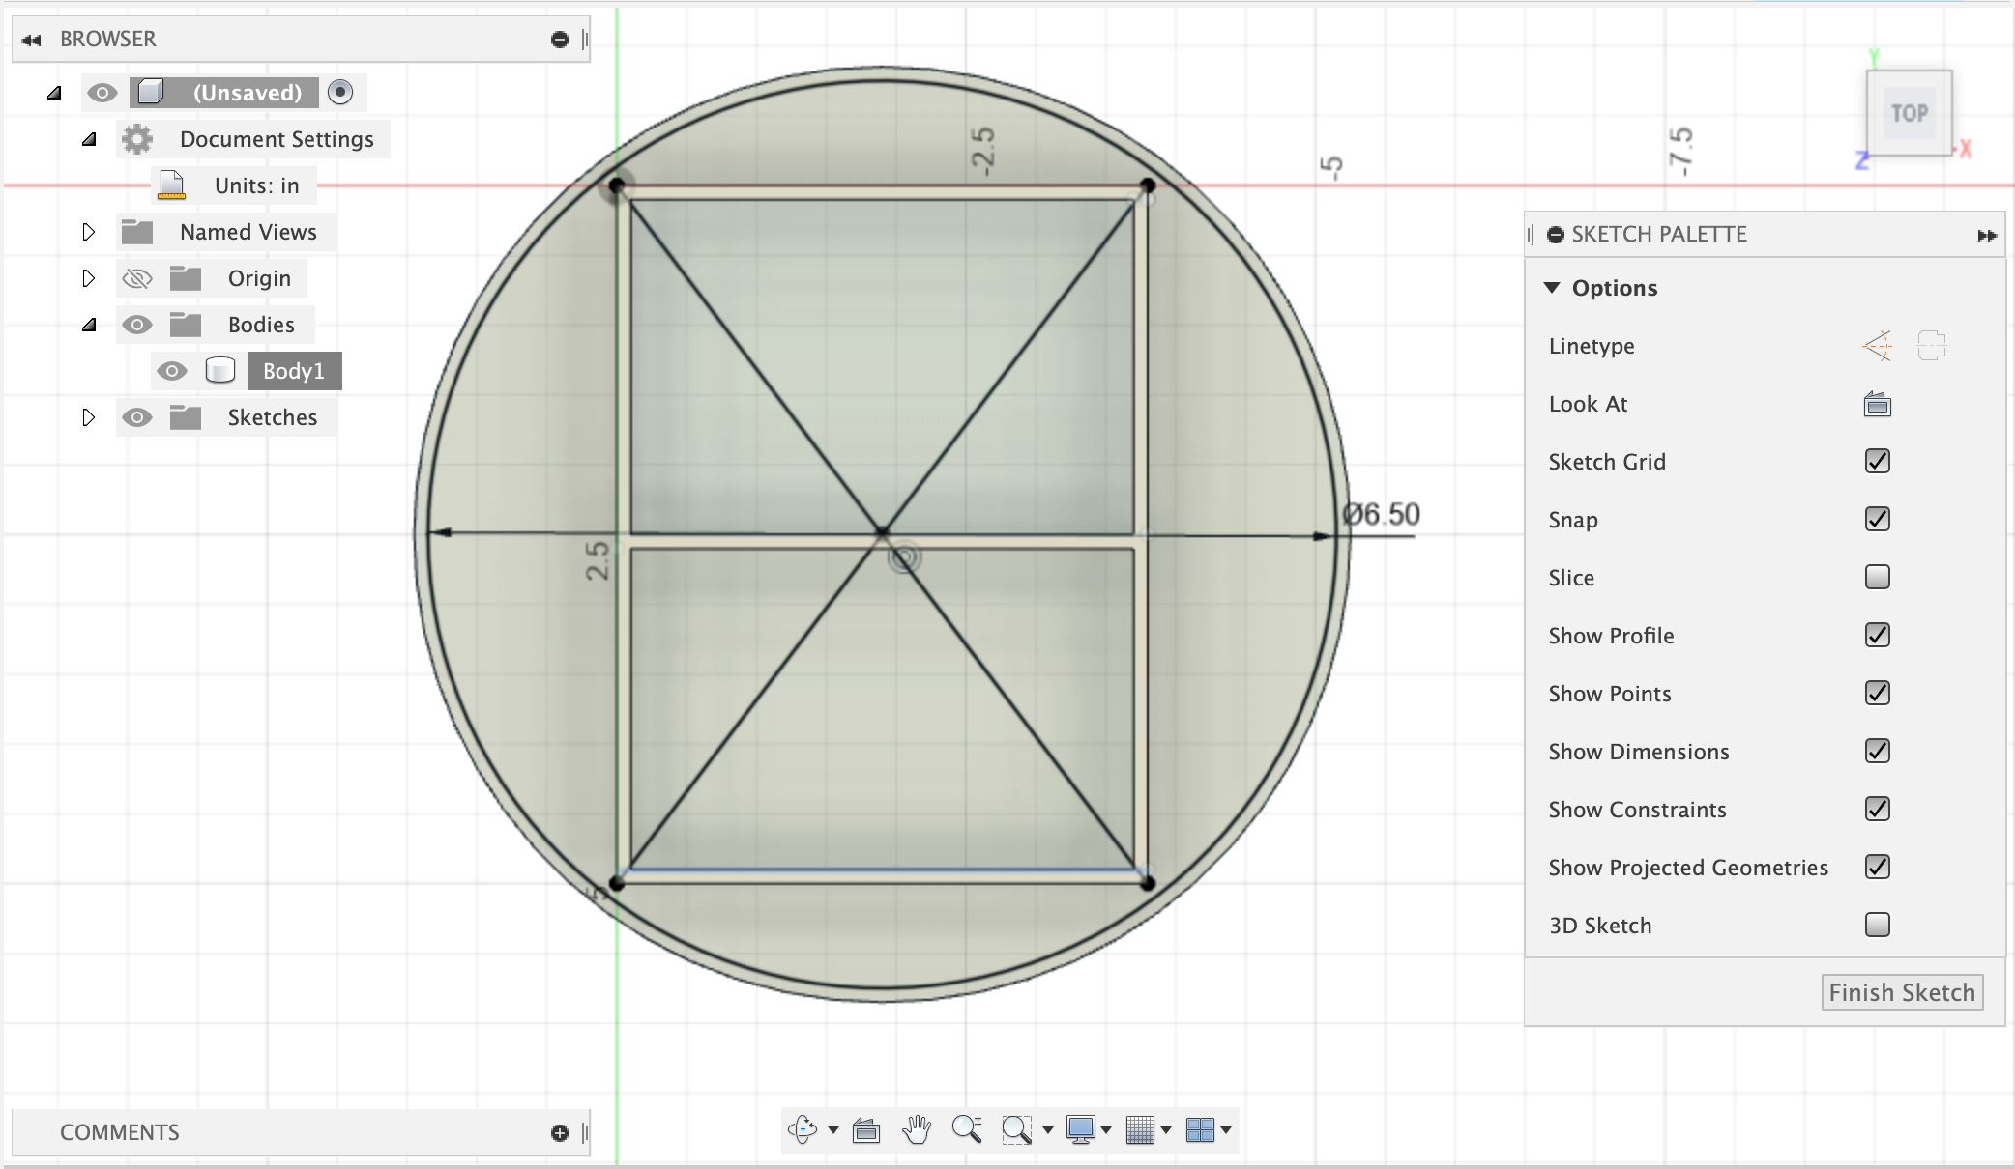Select the sketch center point
The width and height of the screenshot is (2015, 1169).
pos(882,532)
